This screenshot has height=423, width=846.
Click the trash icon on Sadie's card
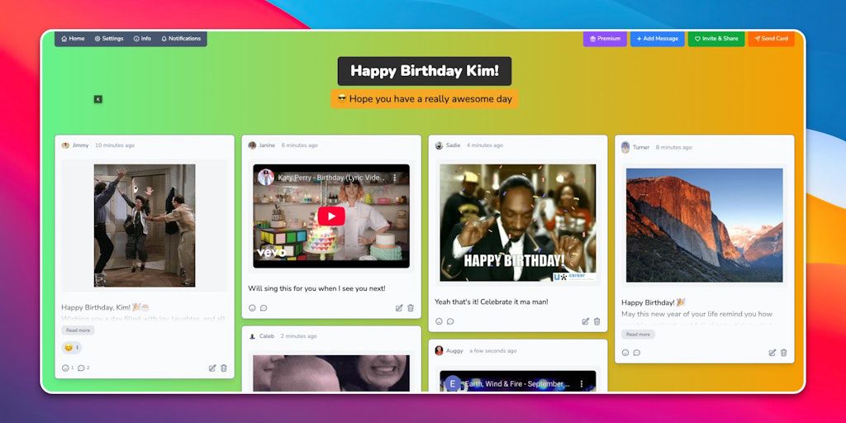597,321
